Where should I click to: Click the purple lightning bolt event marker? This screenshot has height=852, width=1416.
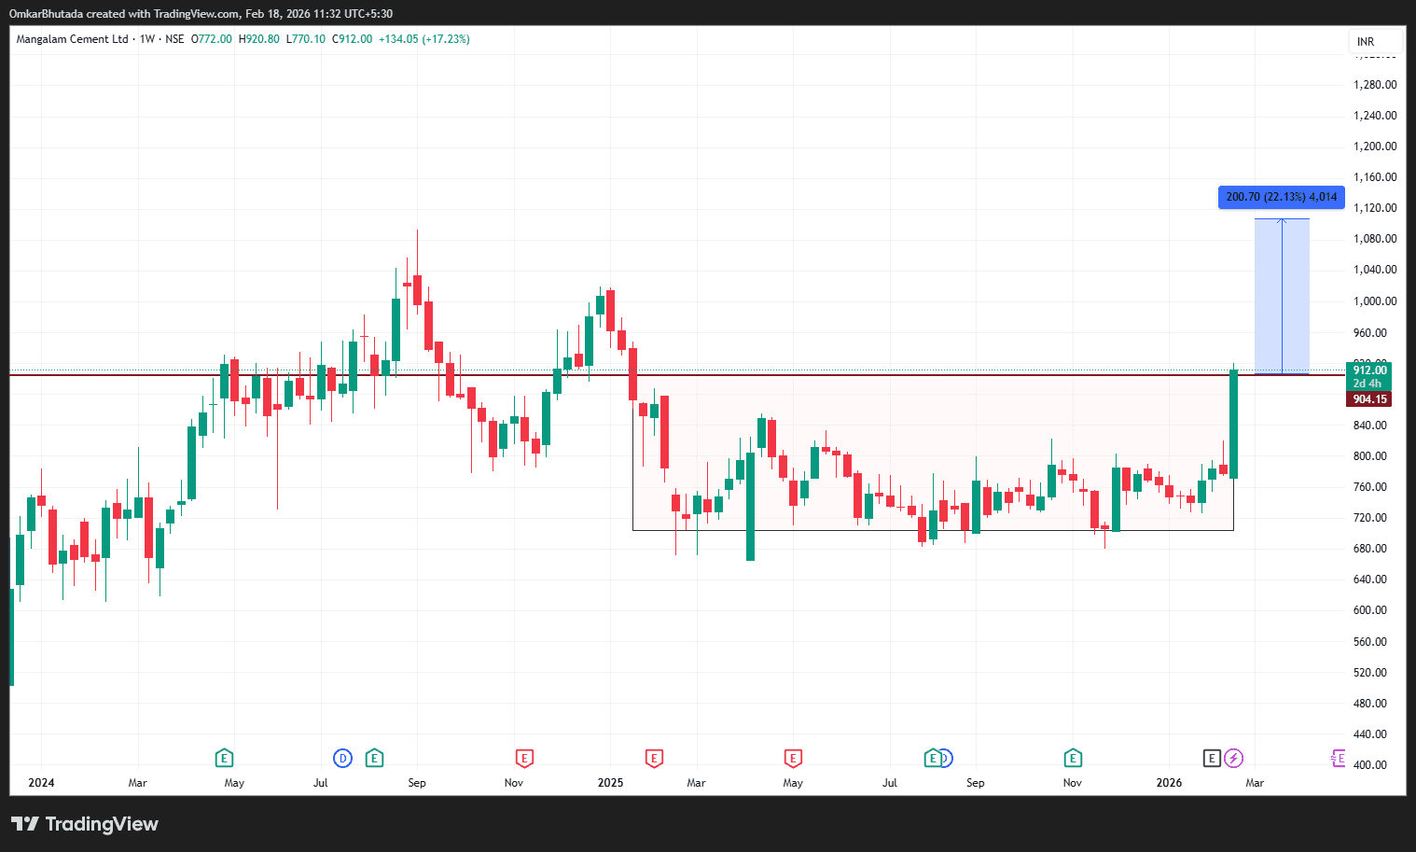coord(1234,758)
